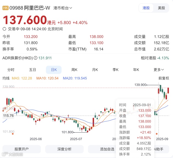173x158 pixels.
Task: Click the MA5: 122.28 indicator label
Action: point(22,78)
